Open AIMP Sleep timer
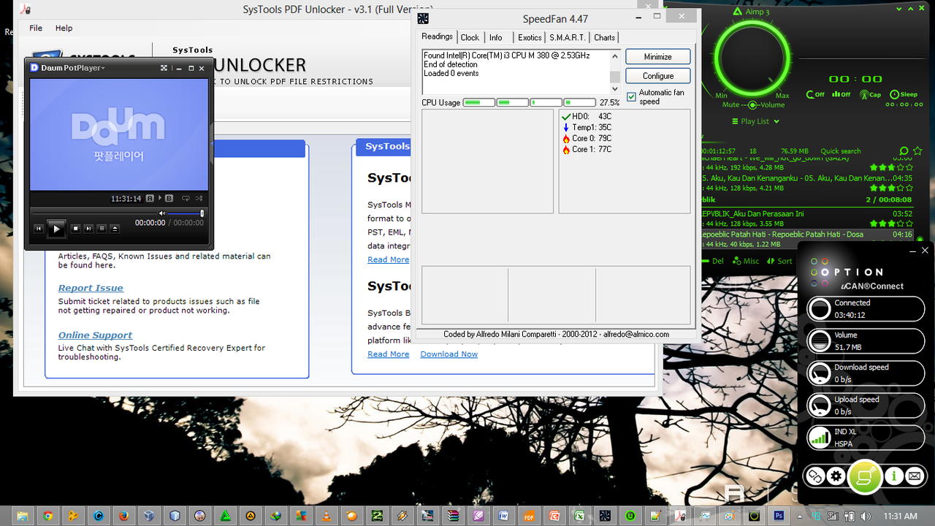This screenshot has height=526, width=935. (904, 94)
